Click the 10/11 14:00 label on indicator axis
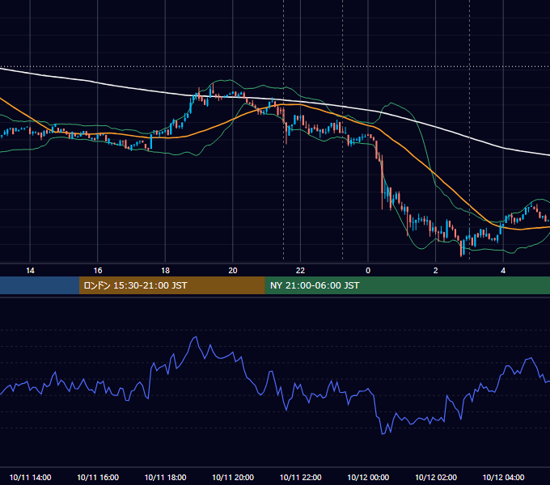This screenshot has width=550, height=485. 30,477
